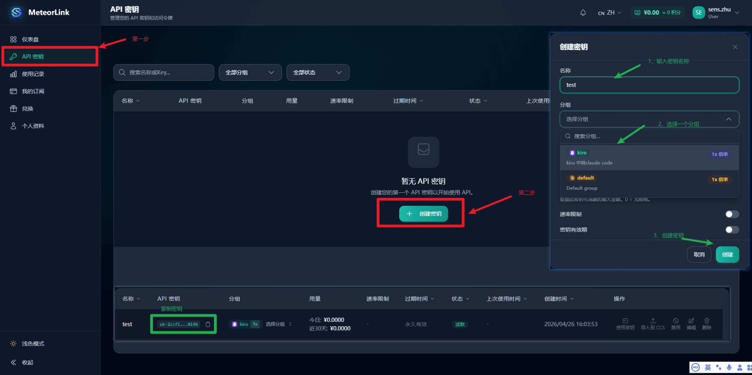This screenshot has width=752, height=375.
Task: Click 创建 to create the key
Action: [728, 255]
